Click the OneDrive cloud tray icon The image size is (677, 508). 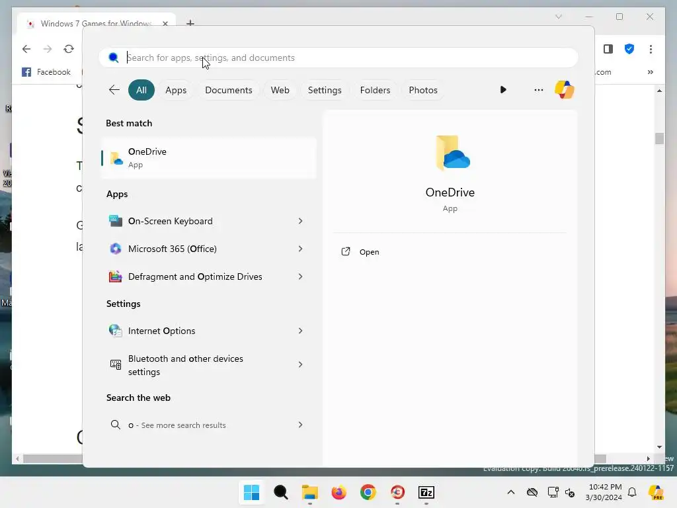click(532, 492)
